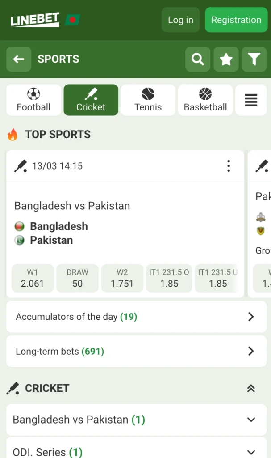The image size is (271, 458).
Task: Click the Linebet logo
Action: pos(34,20)
